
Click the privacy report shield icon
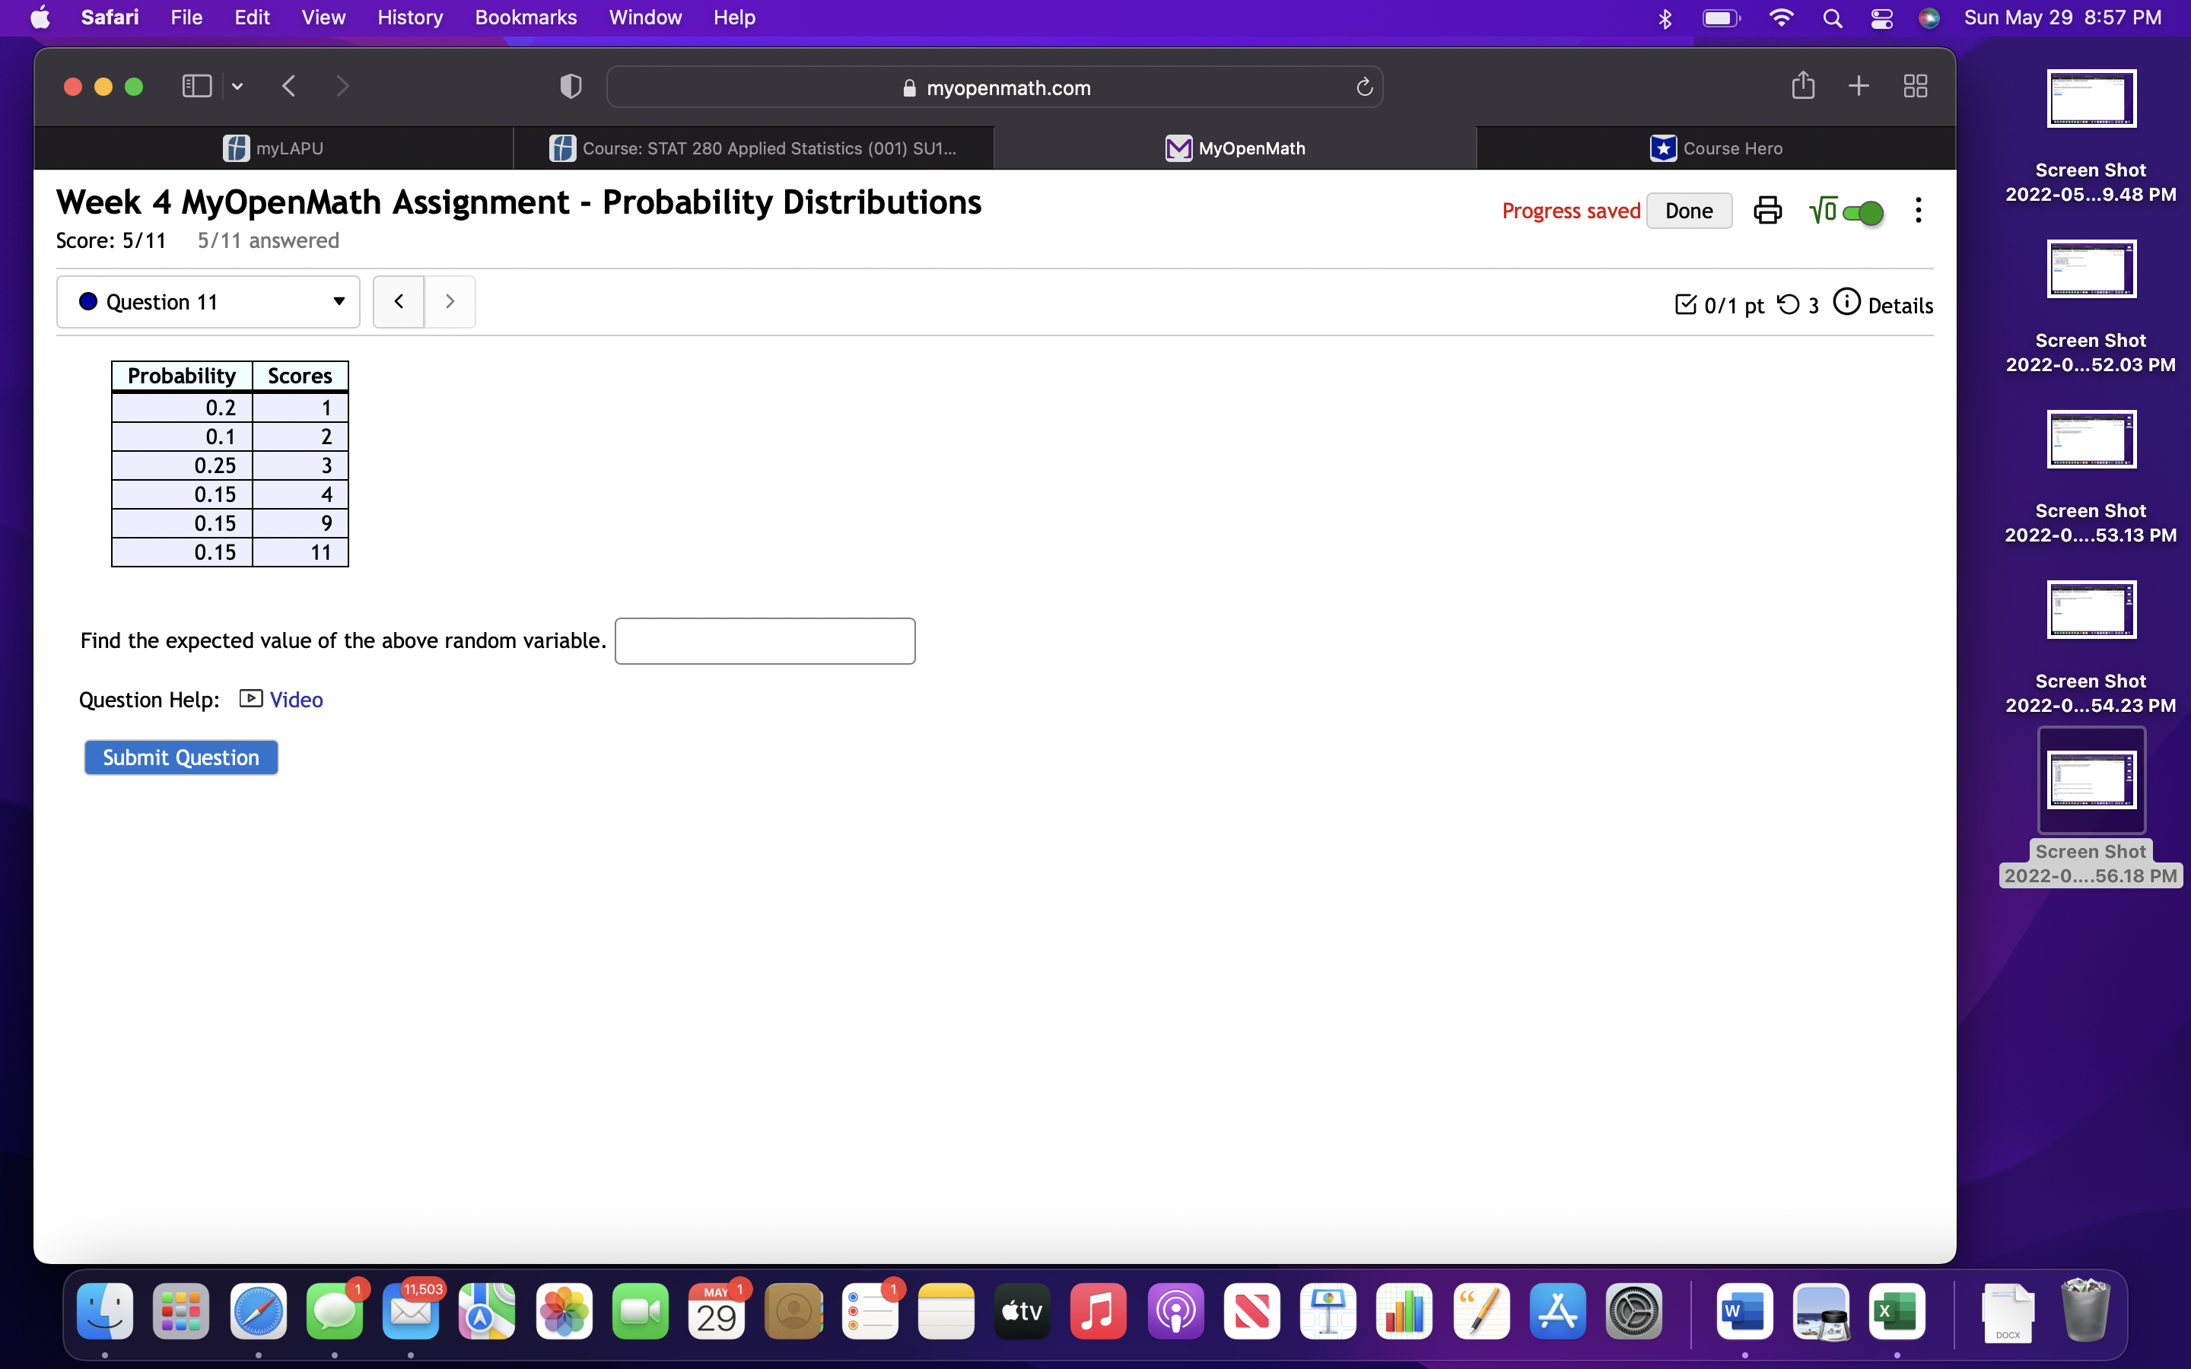click(x=571, y=87)
